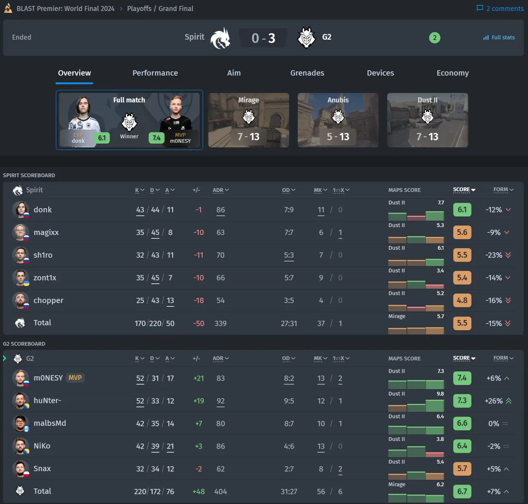528x504 pixels.
Task: Open the BLAST Premier tournament logo icon
Action: (8, 8)
